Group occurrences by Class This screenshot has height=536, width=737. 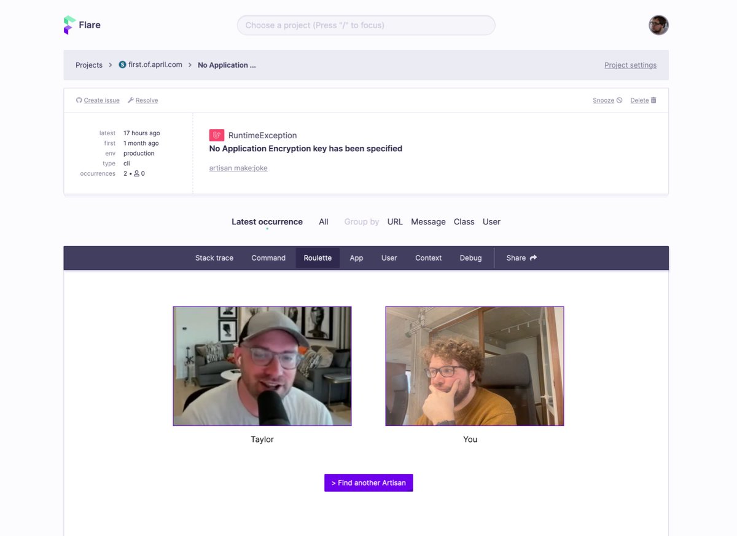(464, 222)
